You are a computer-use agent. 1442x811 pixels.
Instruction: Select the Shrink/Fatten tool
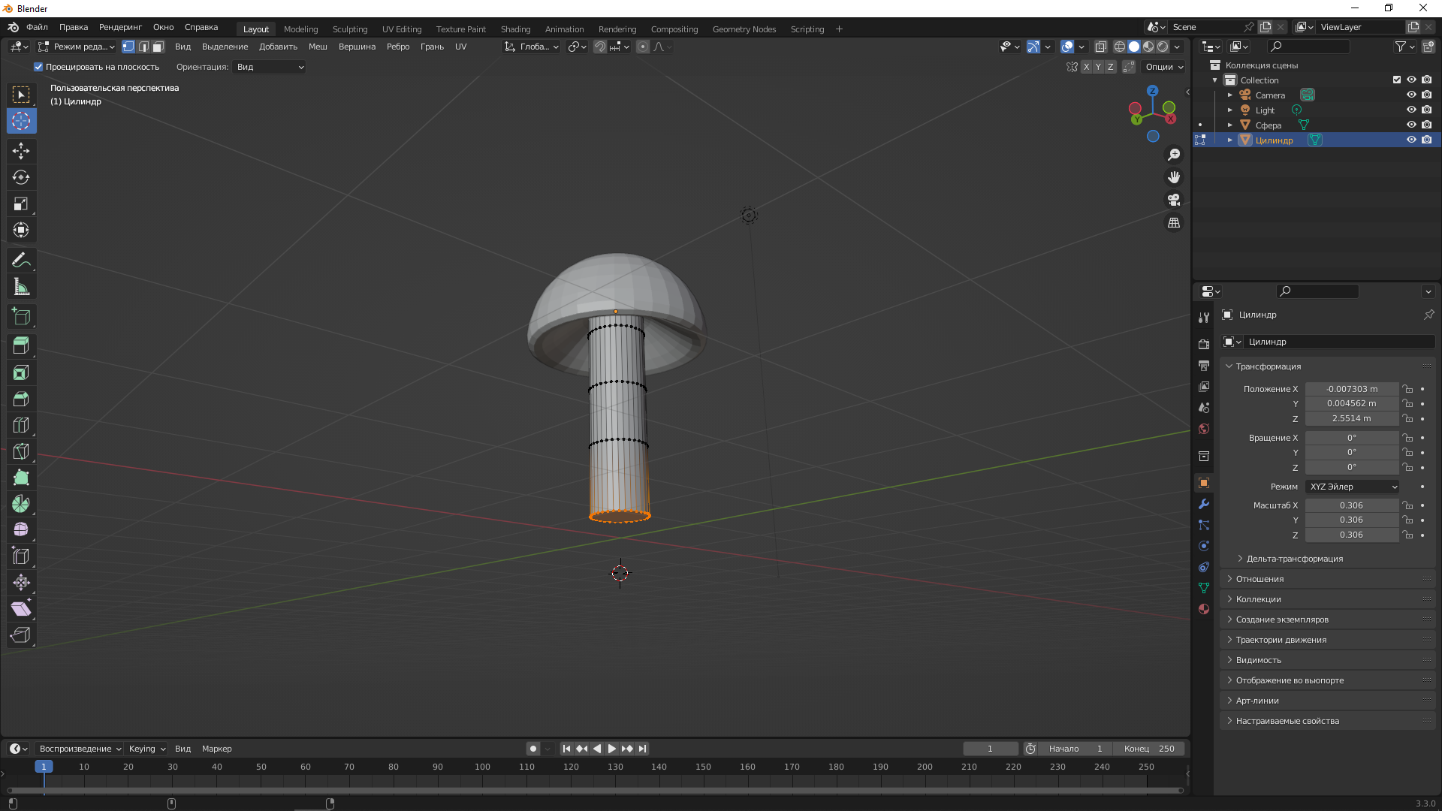click(x=21, y=583)
